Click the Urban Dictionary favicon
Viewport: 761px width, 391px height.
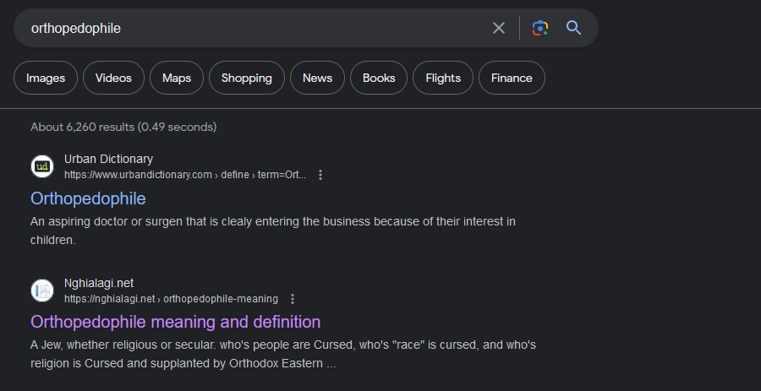point(42,166)
